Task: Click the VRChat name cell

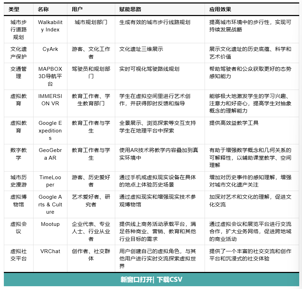Action: pos(50,251)
